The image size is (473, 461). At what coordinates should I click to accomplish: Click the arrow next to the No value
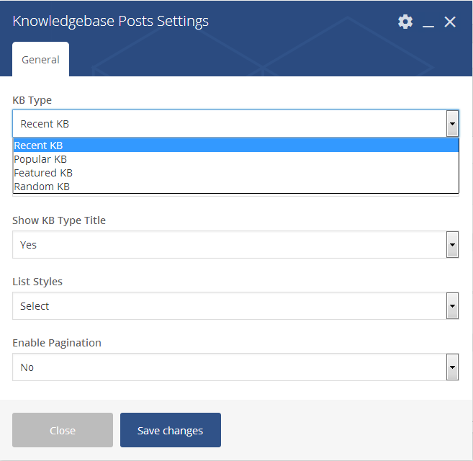click(x=452, y=367)
